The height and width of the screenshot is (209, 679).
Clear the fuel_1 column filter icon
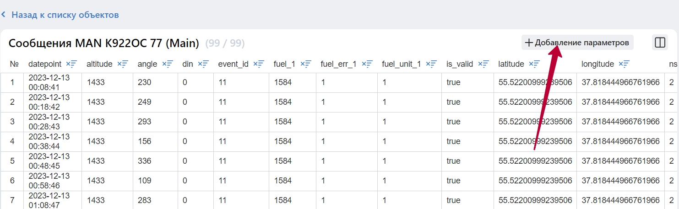[x=306, y=64]
